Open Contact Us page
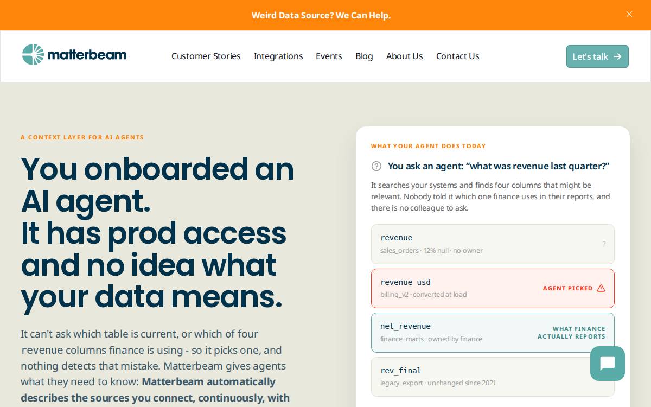The width and height of the screenshot is (651, 407). [458, 56]
